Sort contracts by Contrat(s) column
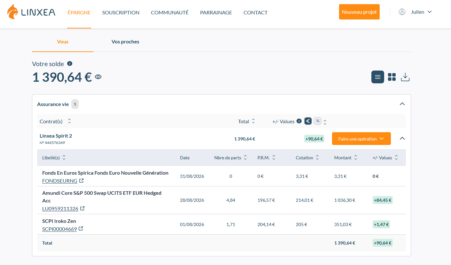 tap(69, 121)
